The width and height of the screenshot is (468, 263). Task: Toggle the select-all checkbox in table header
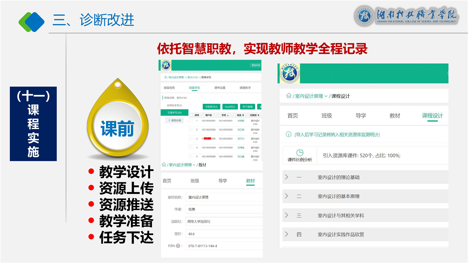[x=191, y=115]
